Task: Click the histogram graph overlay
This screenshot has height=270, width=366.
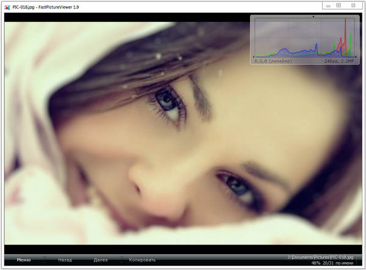Action: coord(304,38)
